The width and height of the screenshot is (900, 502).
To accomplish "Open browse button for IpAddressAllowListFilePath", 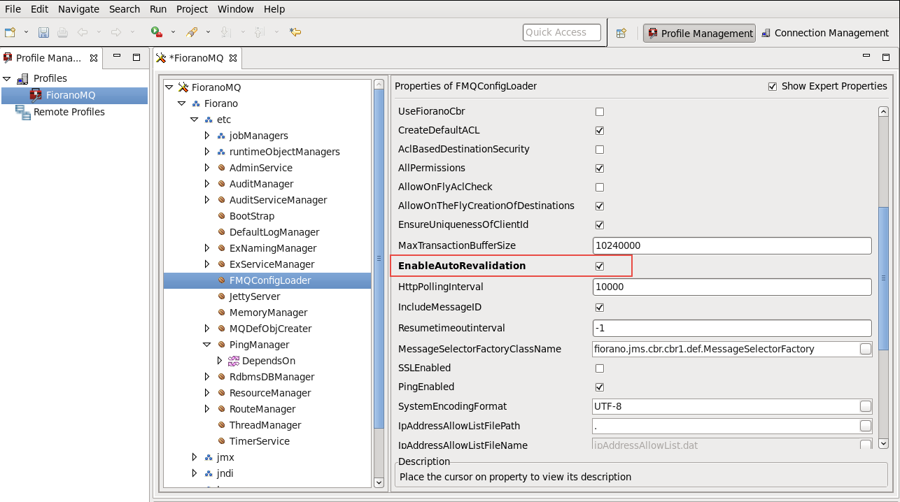I will pyautogui.click(x=866, y=426).
